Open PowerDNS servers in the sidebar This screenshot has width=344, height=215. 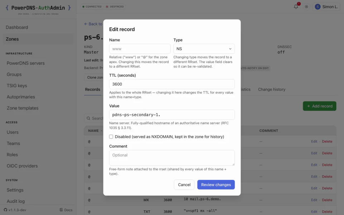coord(25,63)
